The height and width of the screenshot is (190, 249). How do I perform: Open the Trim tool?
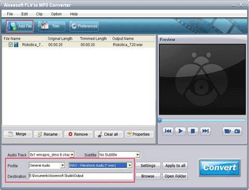tap(51, 26)
